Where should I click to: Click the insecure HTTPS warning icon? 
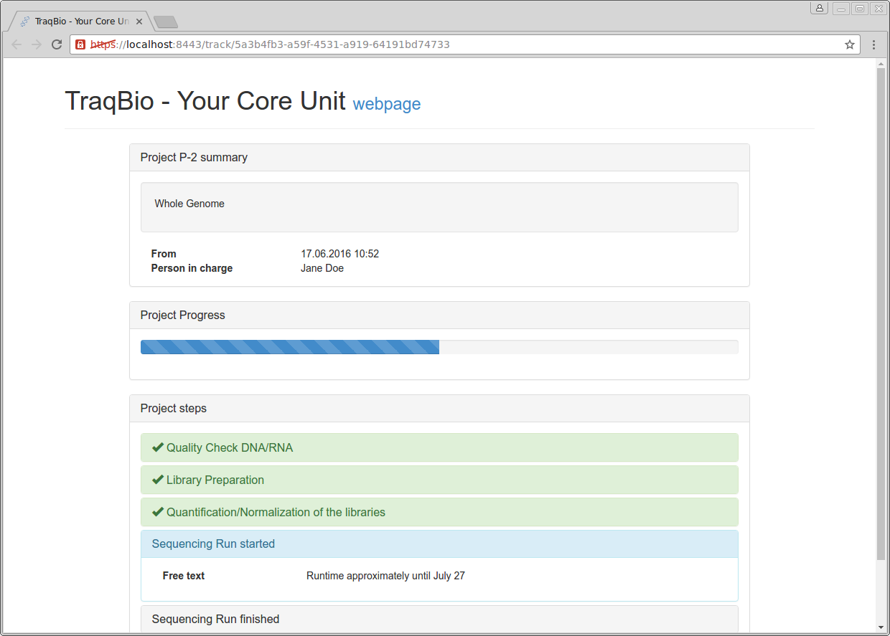click(80, 44)
